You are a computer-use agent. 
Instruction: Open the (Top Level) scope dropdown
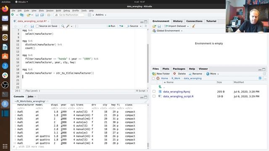click(32, 91)
